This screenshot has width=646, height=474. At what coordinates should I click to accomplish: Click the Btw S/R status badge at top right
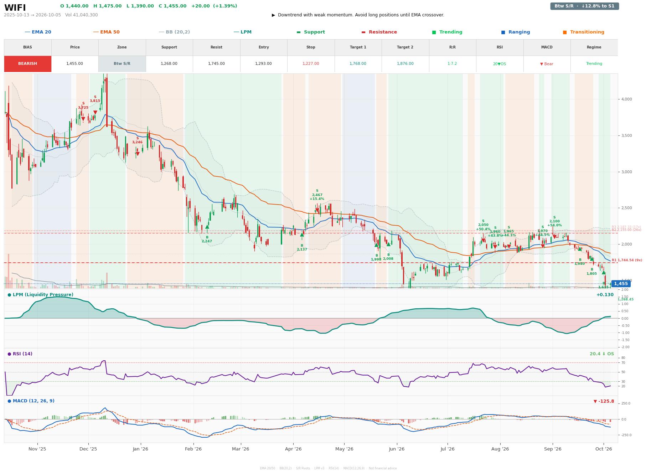pyautogui.click(x=584, y=6)
